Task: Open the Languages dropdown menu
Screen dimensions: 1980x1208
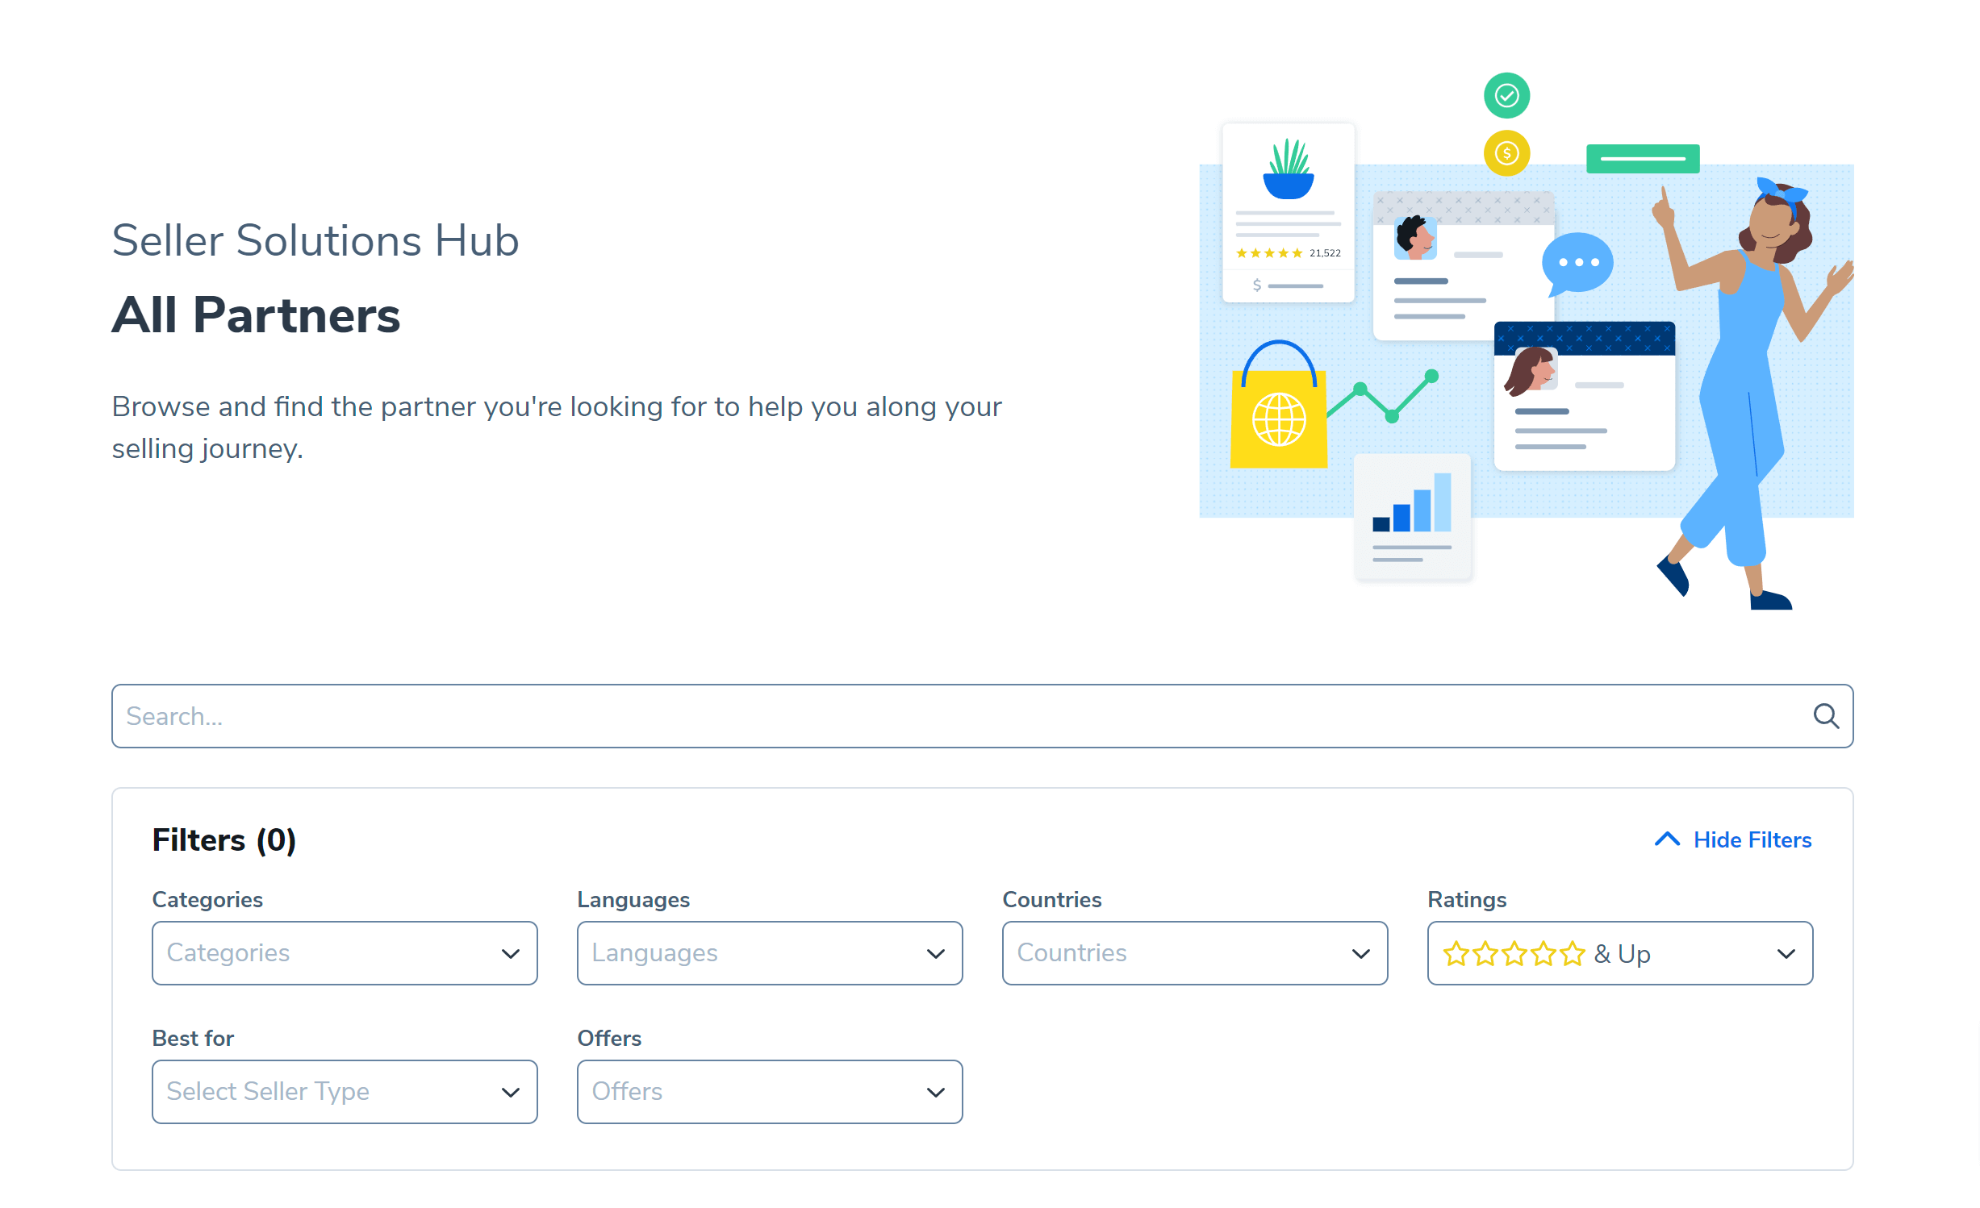Action: 770,952
